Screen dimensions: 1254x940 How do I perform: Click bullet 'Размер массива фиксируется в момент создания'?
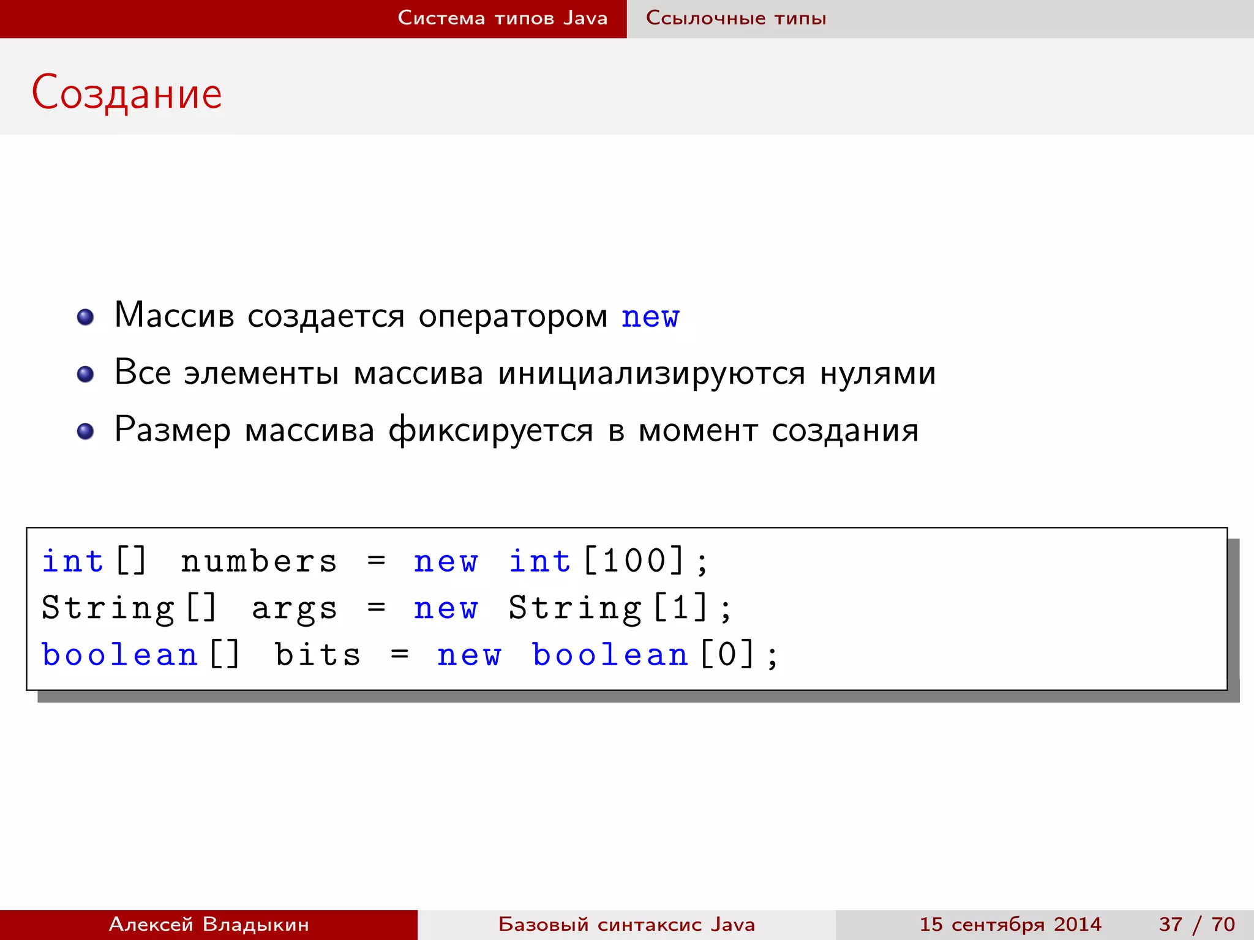pos(517,430)
